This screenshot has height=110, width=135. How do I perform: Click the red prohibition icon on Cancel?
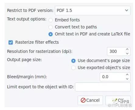(x=83, y=100)
